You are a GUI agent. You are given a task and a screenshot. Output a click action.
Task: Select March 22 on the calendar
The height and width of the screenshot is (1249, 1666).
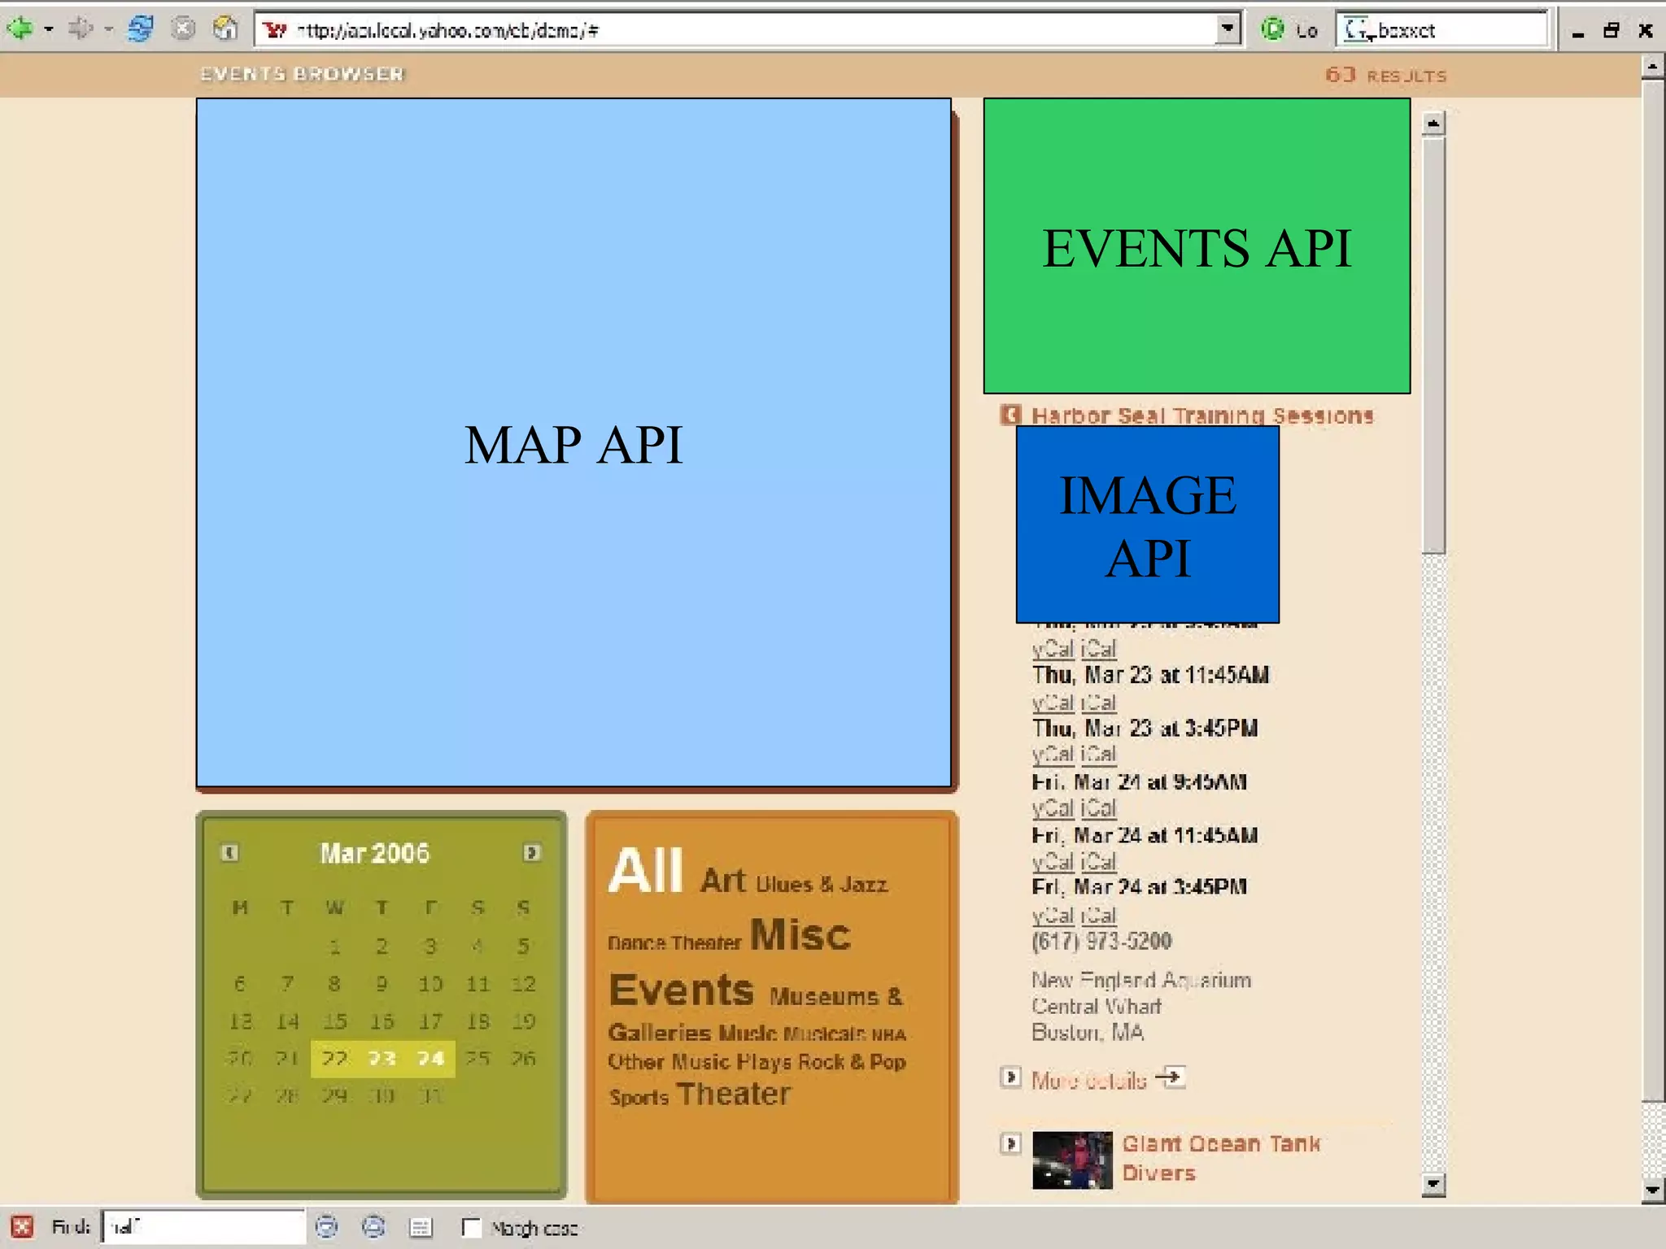[334, 1058]
